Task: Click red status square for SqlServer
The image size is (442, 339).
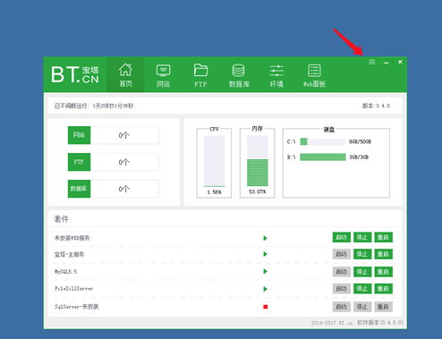Action: coord(265,307)
